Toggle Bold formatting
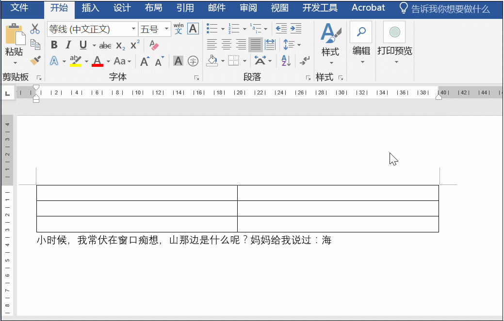 54,46
